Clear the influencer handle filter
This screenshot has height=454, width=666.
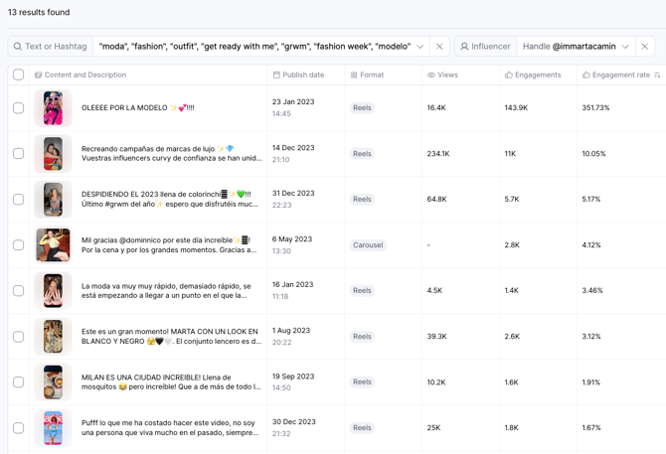pyautogui.click(x=644, y=47)
